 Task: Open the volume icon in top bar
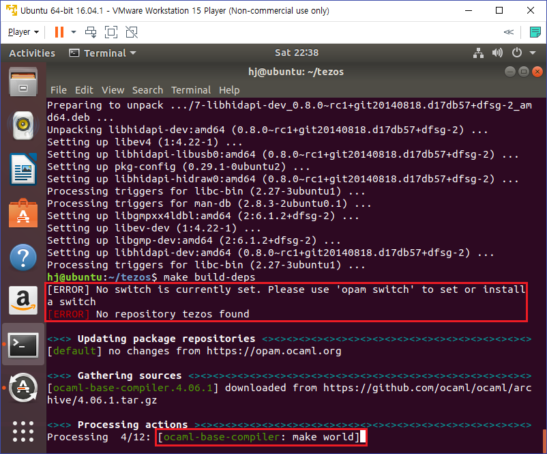click(497, 53)
